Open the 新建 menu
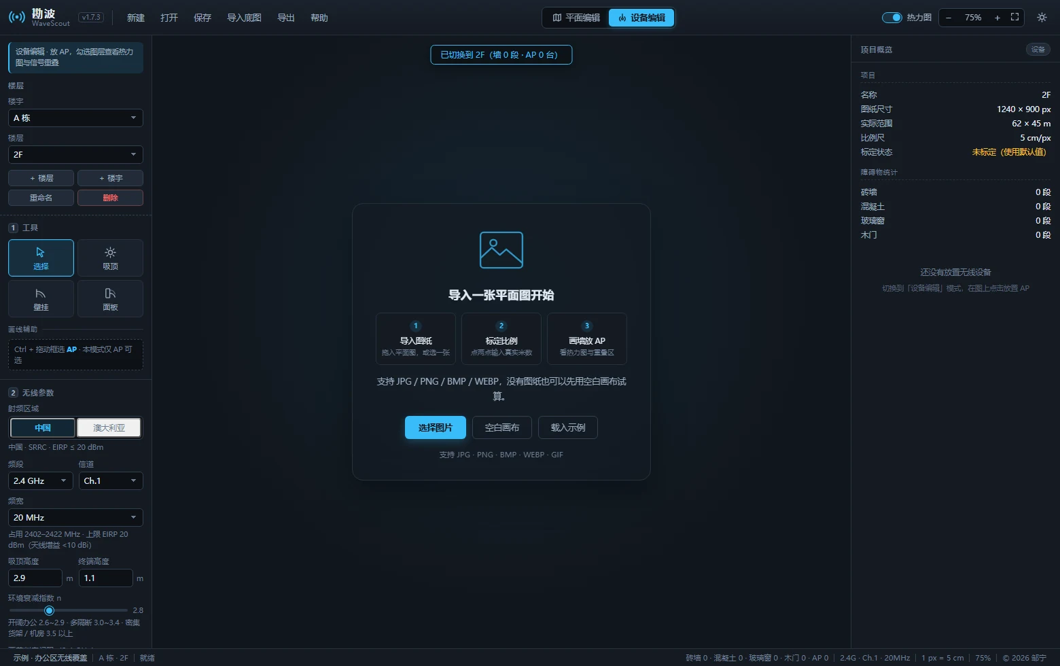 [x=136, y=18]
